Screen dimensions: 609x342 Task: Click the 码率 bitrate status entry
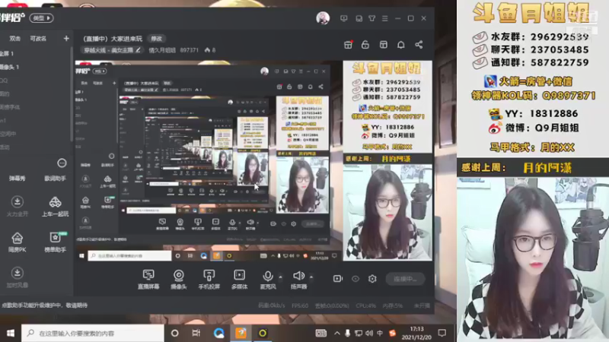[x=272, y=306]
